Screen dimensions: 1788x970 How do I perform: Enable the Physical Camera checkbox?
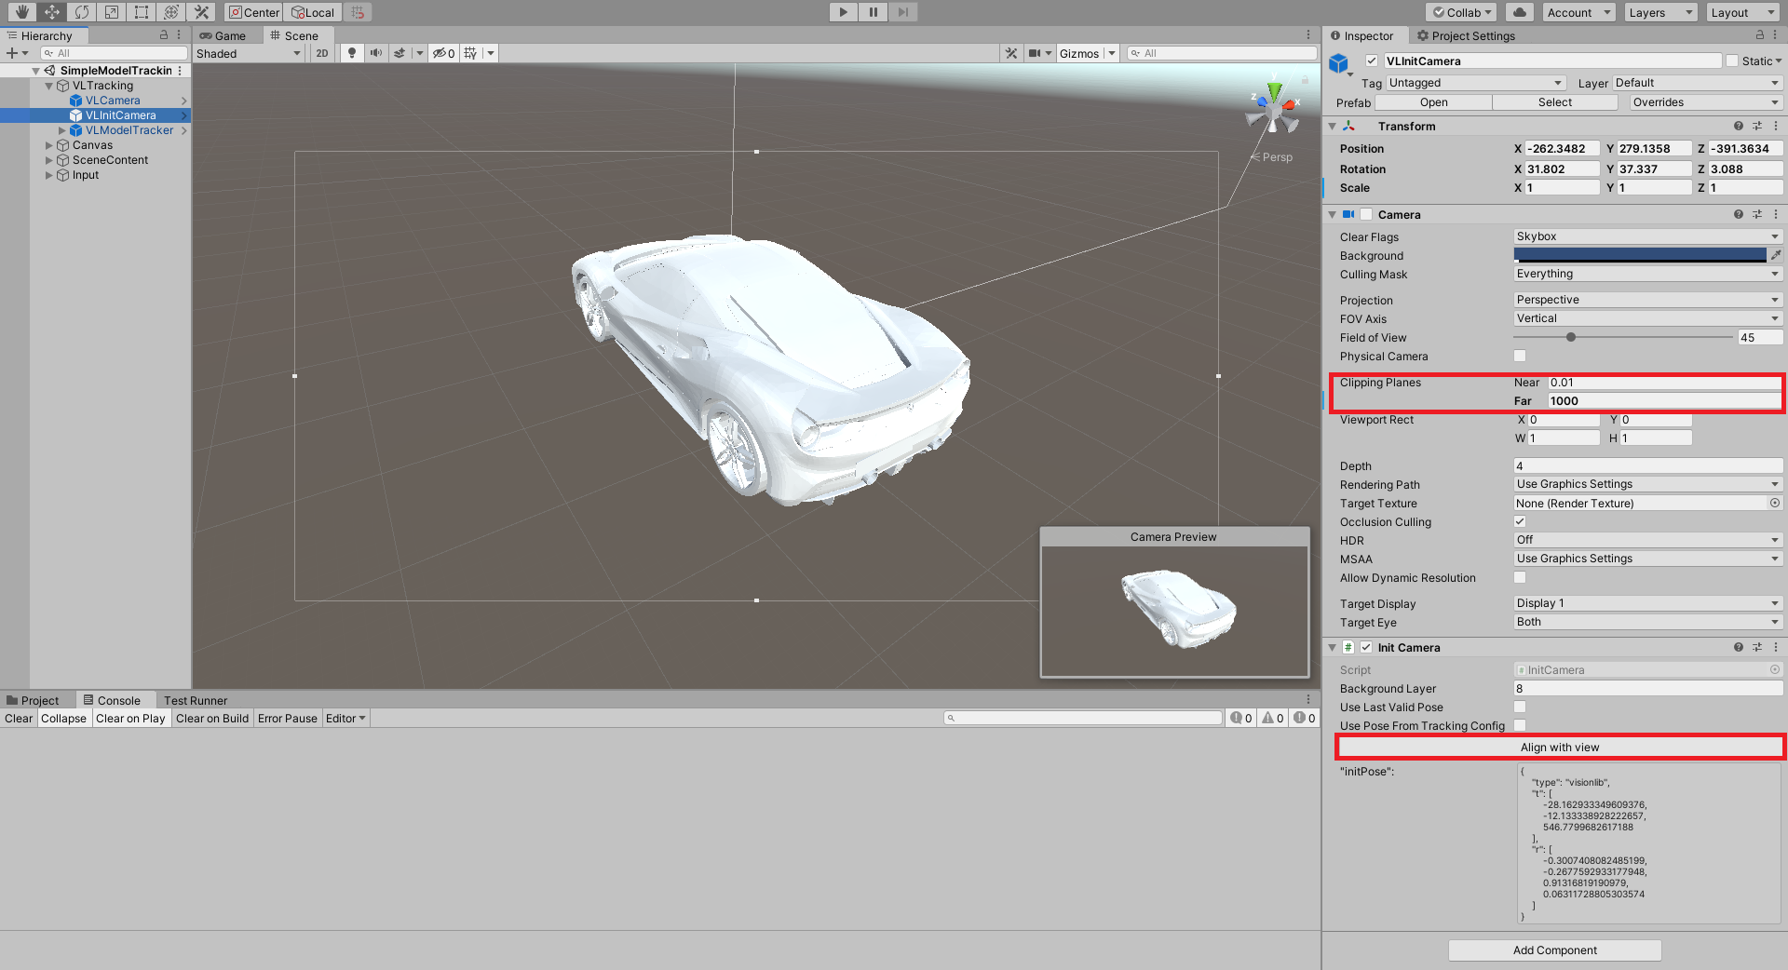pos(1520,356)
